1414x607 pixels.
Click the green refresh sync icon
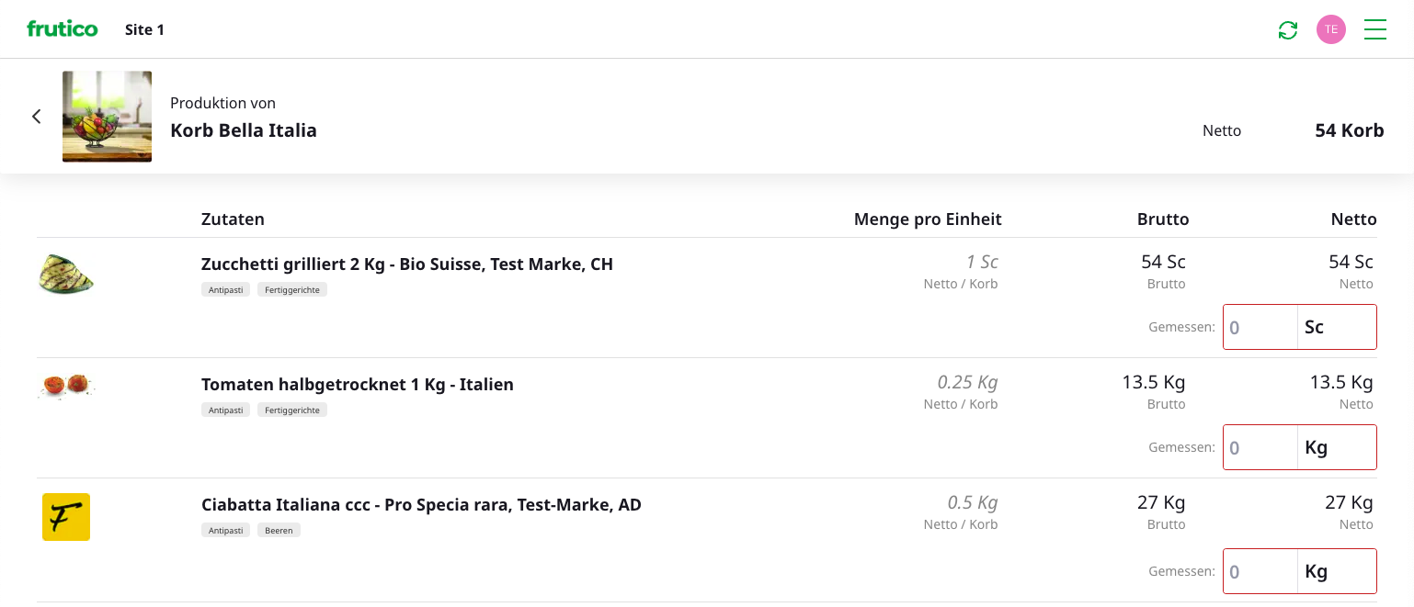pos(1288,30)
